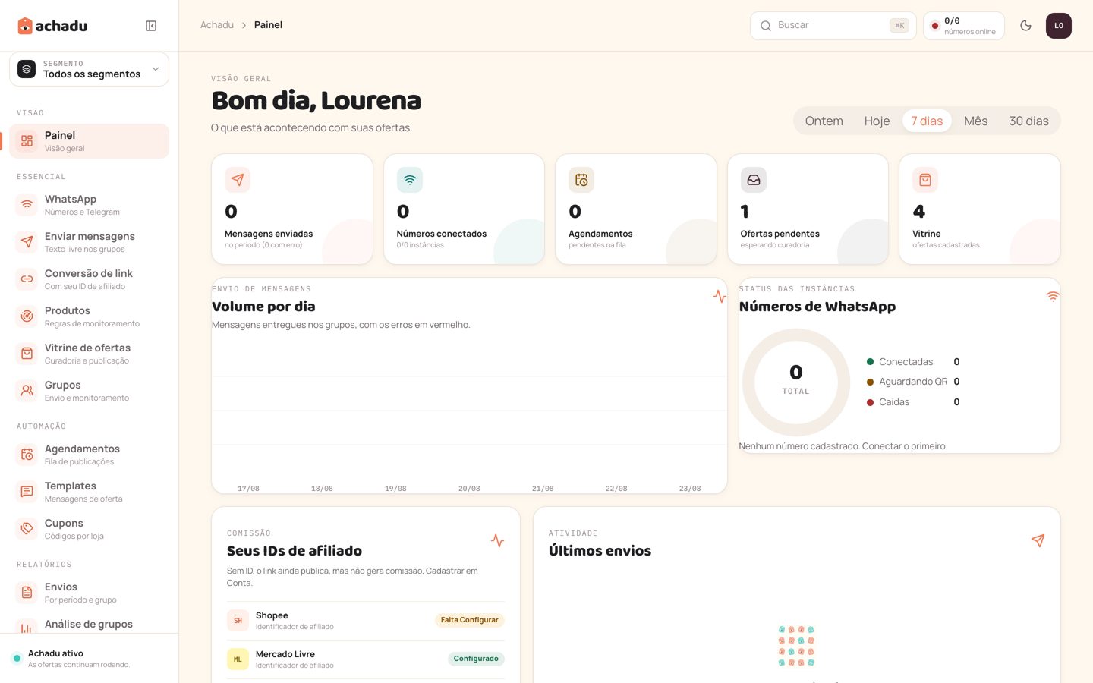
Task: Click the SH Shopee badge icon
Action: pyautogui.click(x=238, y=621)
